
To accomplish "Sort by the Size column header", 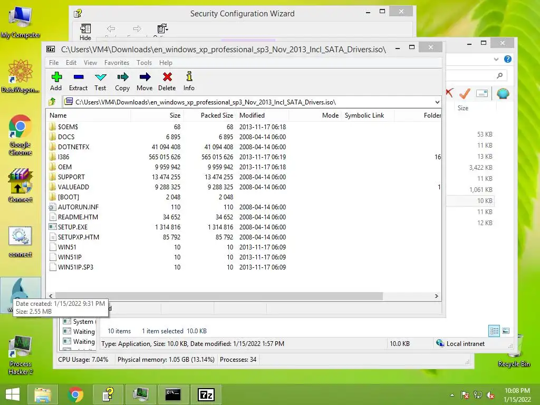I will point(157,115).
